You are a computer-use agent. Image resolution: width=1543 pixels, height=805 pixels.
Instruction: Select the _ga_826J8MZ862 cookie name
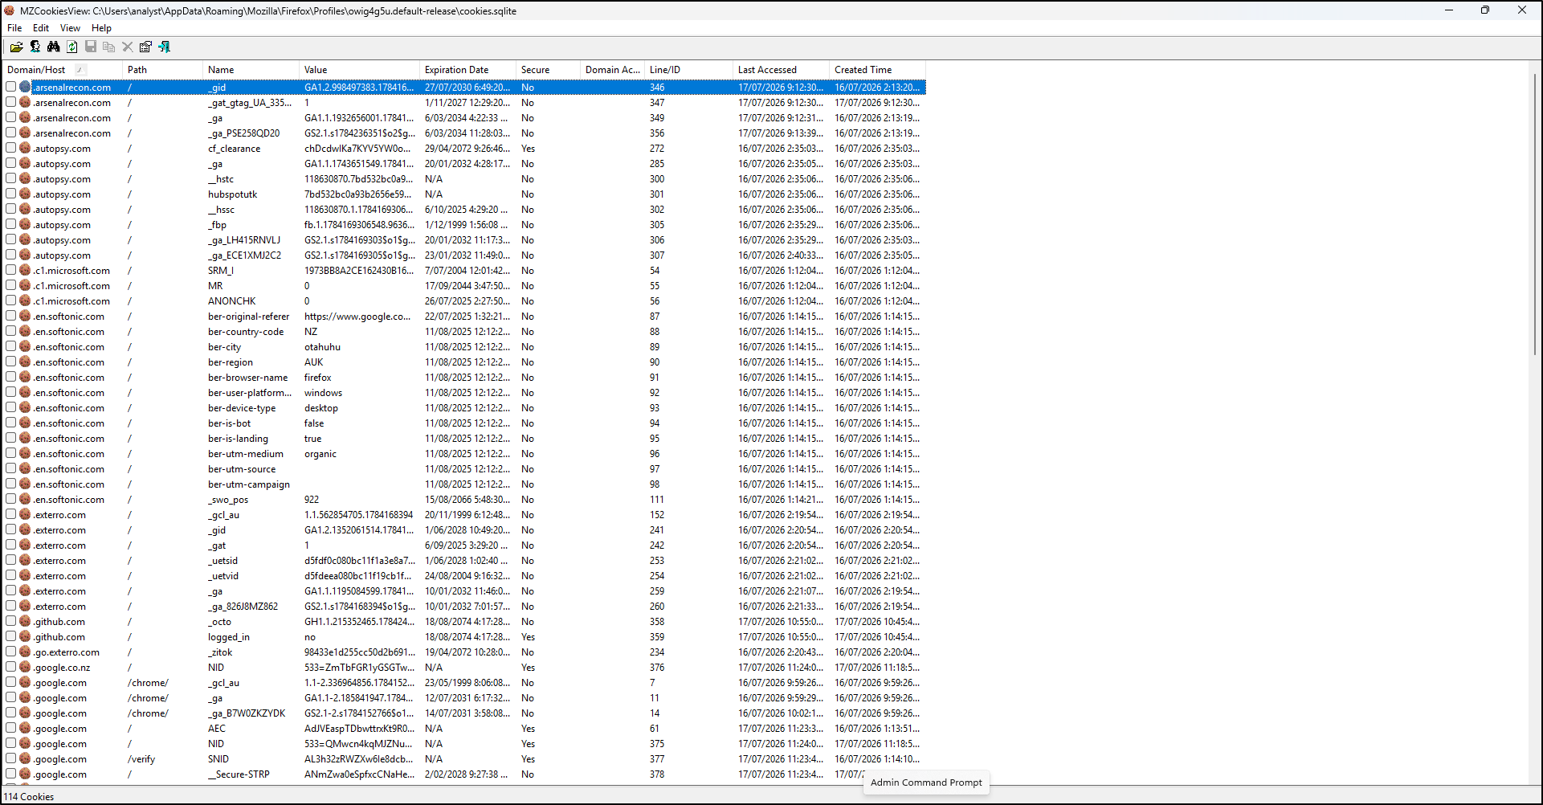[243, 607]
